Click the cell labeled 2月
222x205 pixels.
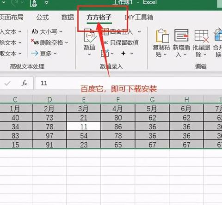click(49, 109)
